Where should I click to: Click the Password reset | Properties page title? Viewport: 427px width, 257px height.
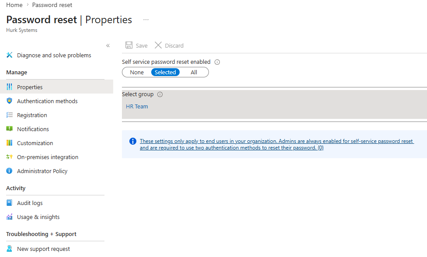[x=69, y=20]
